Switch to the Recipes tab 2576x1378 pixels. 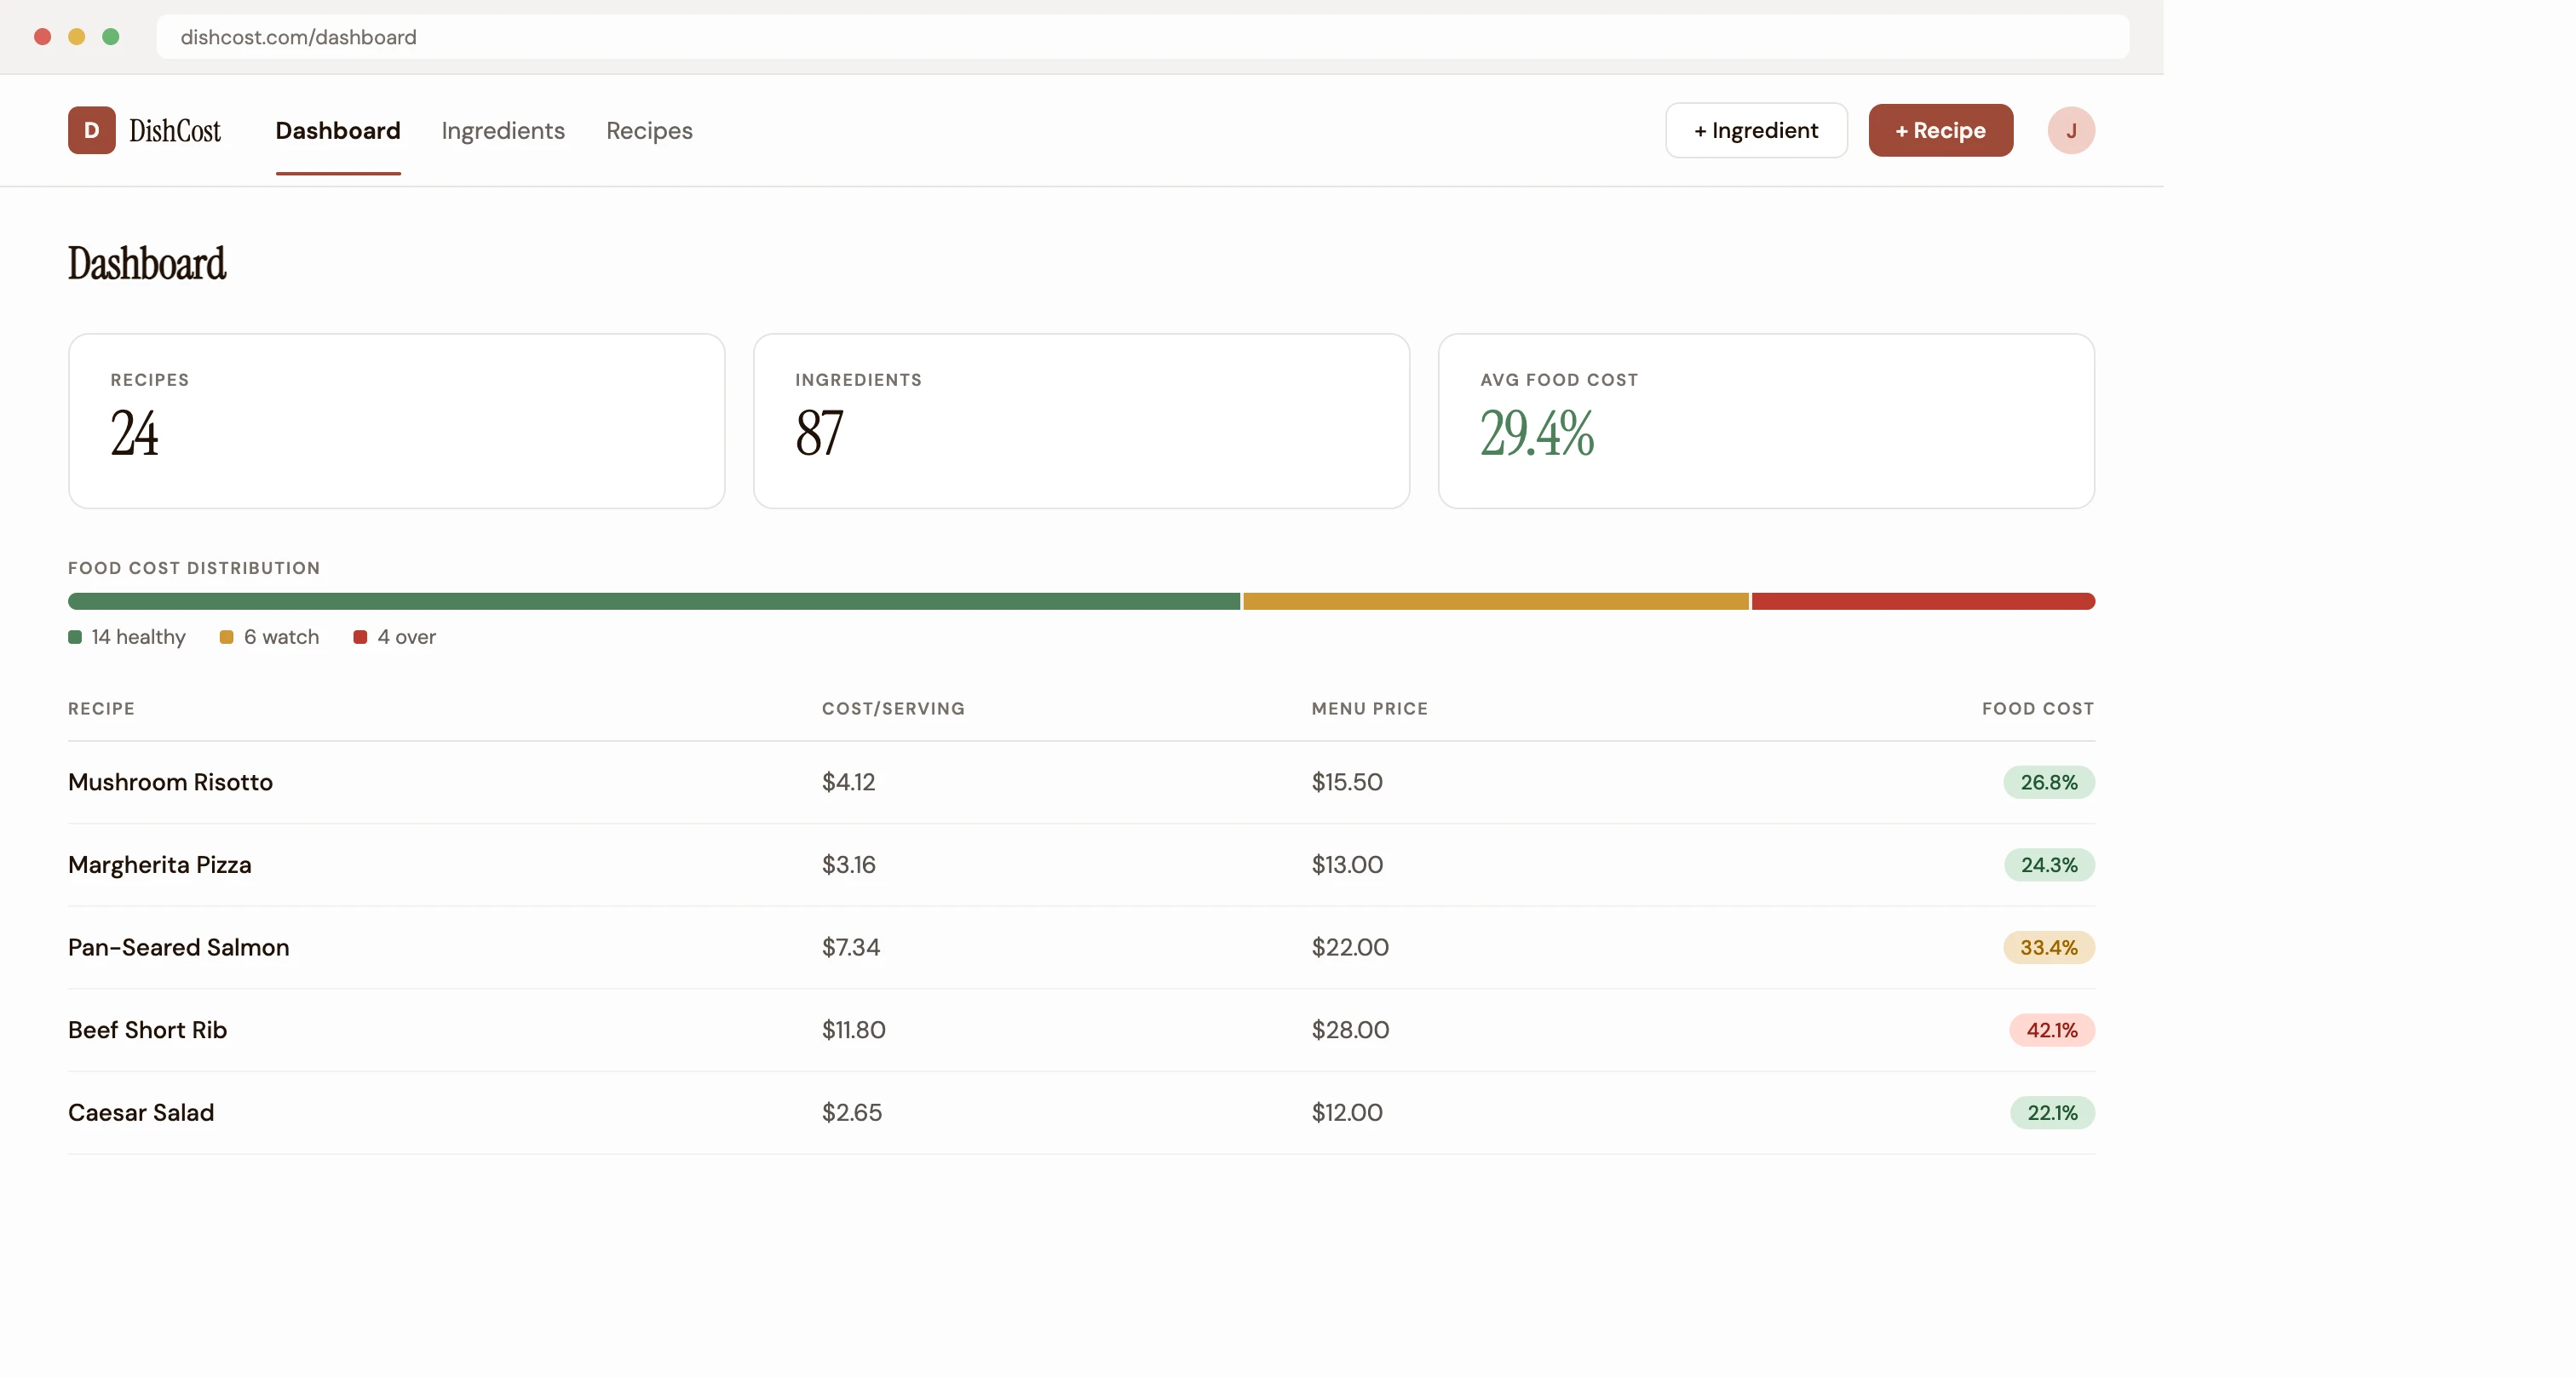(648, 131)
